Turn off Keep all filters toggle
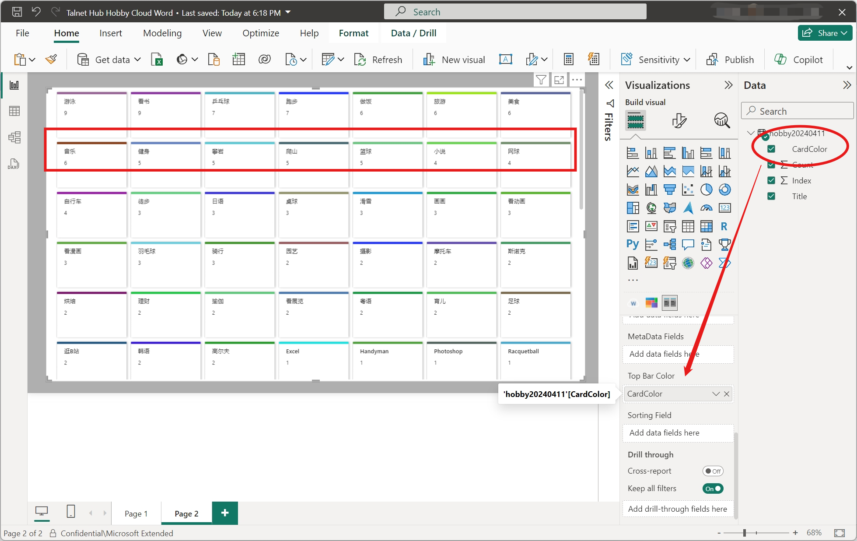The image size is (857, 541). (x=713, y=488)
